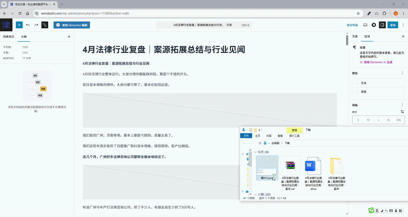Select the 图片2.png thumbnail
The width and height of the screenshot is (408, 217).
click(x=267, y=168)
